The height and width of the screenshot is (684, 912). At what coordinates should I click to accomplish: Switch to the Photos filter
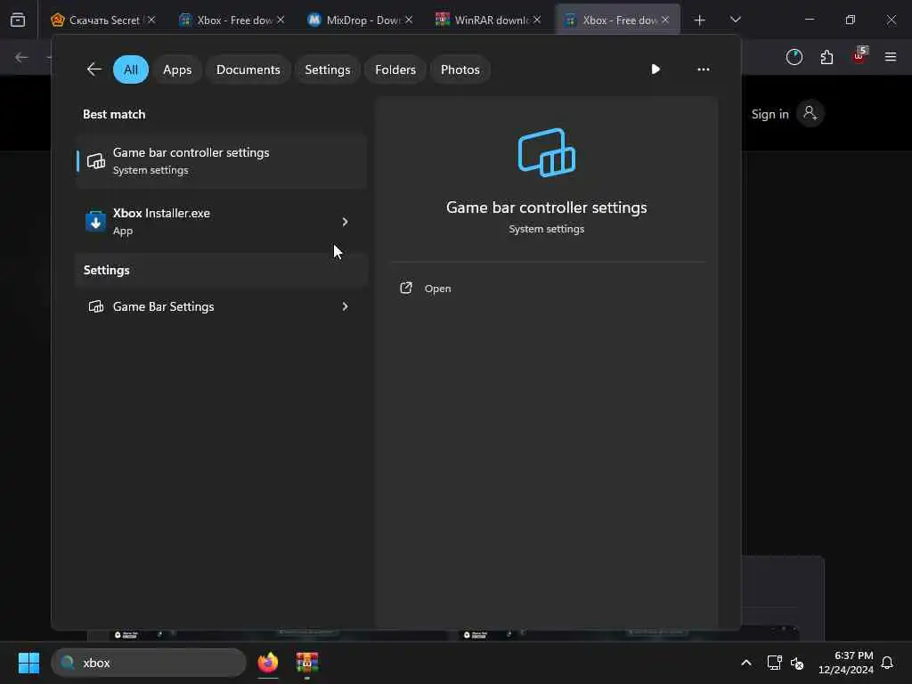460,69
